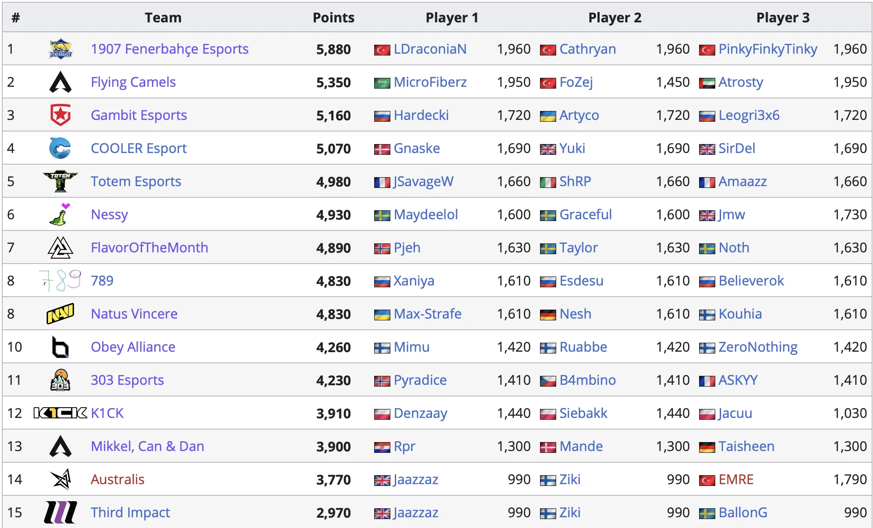
Task: Click the Australis star logo
Action: coord(61,479)
